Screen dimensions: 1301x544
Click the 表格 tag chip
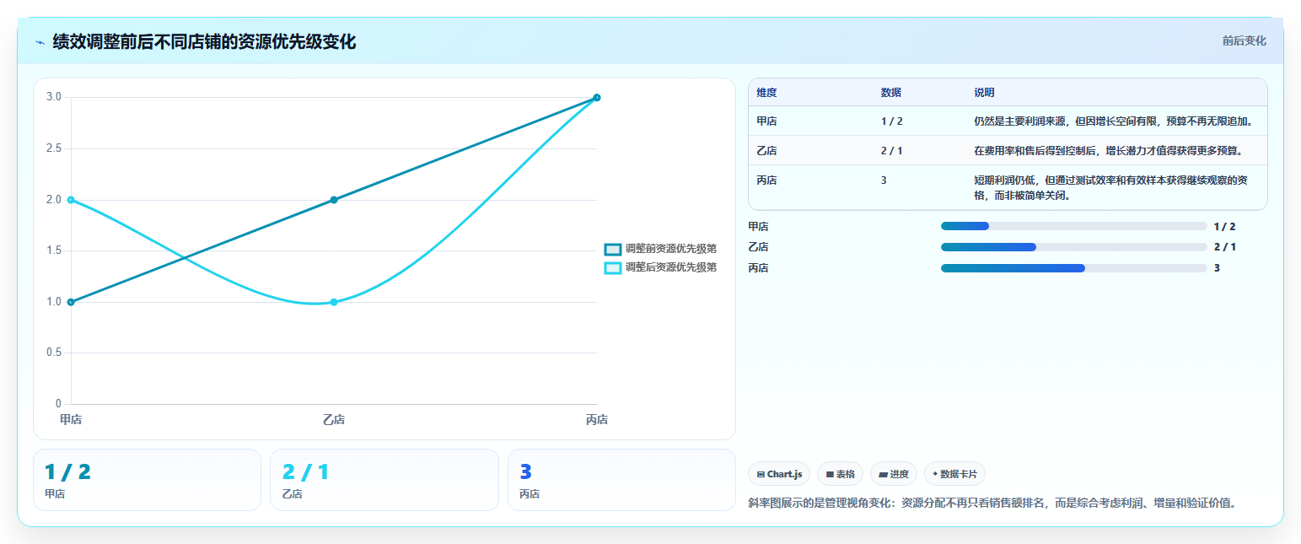tap(840, 474)
